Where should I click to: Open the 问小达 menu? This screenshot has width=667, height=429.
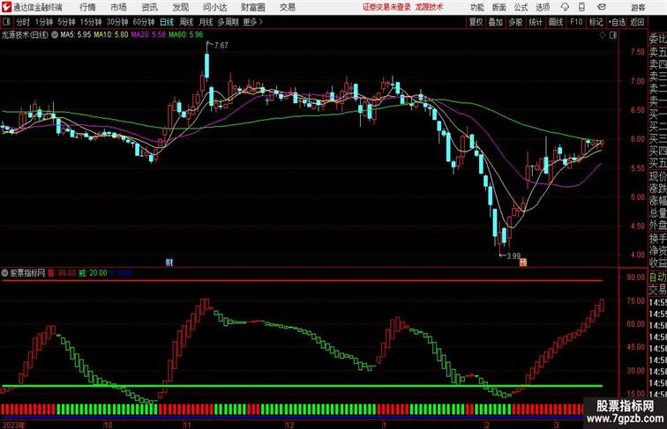[215, 7]
